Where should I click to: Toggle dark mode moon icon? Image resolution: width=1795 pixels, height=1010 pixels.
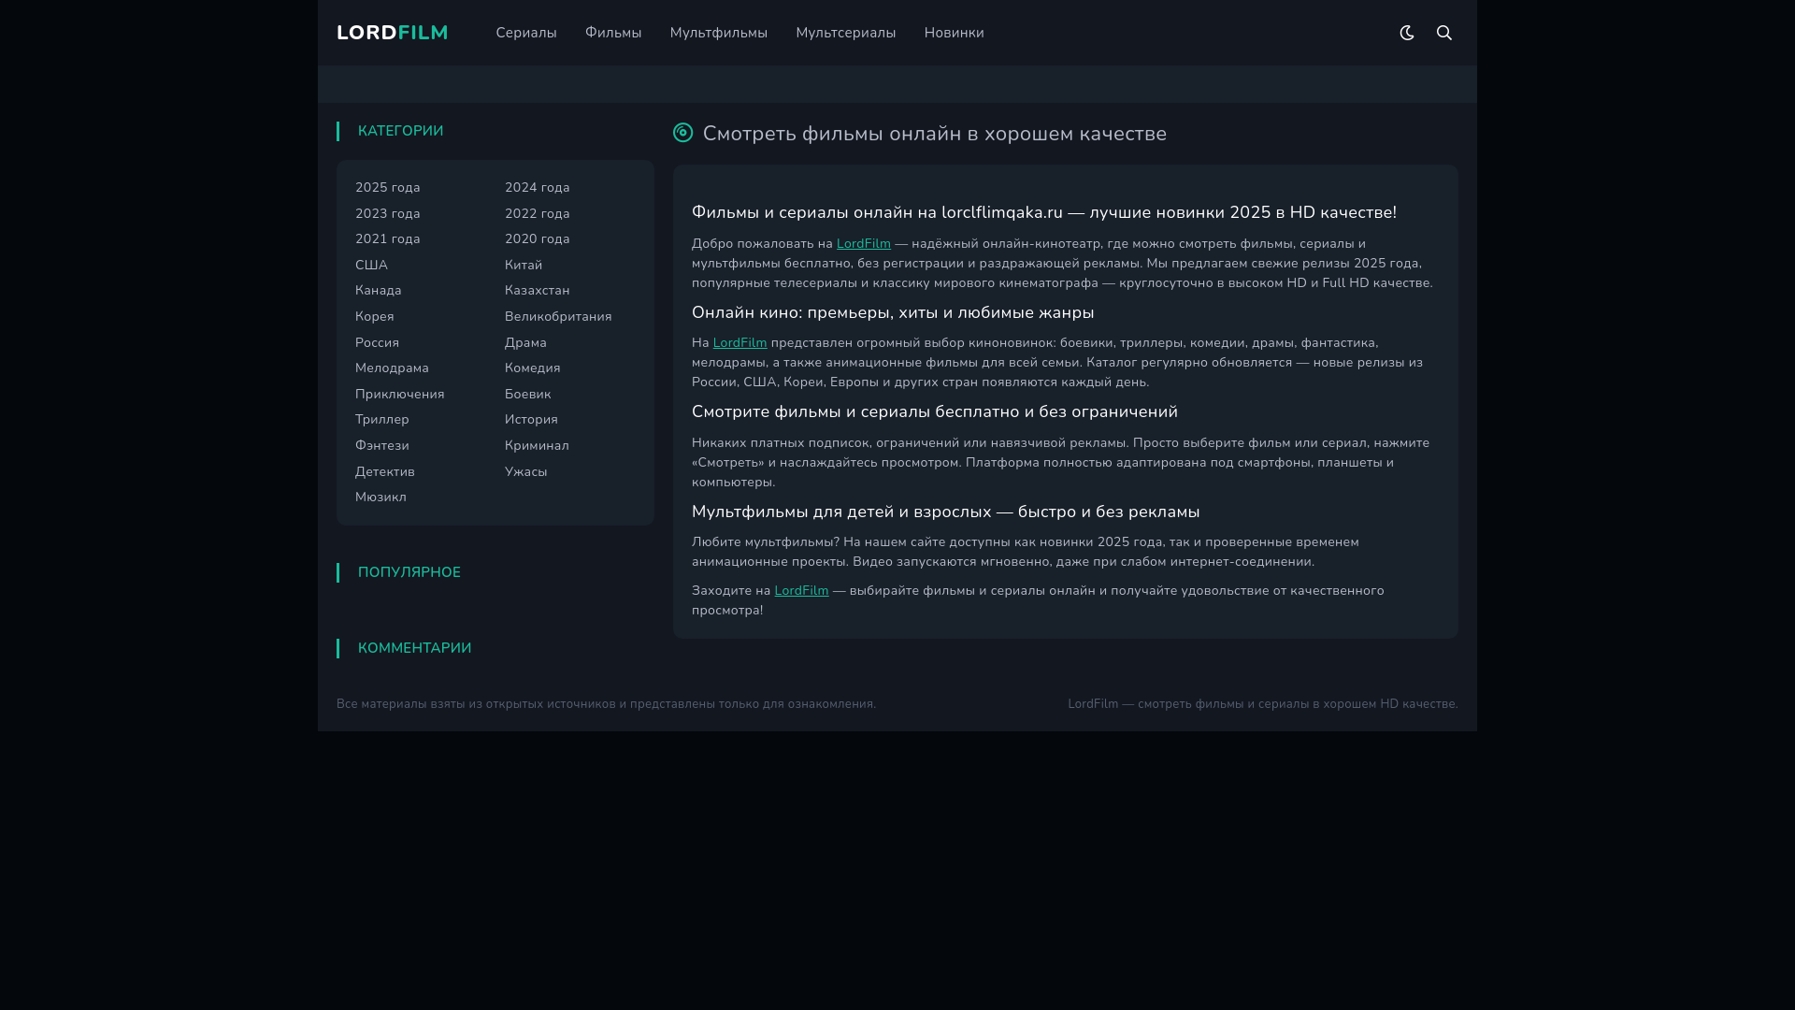1406,33
